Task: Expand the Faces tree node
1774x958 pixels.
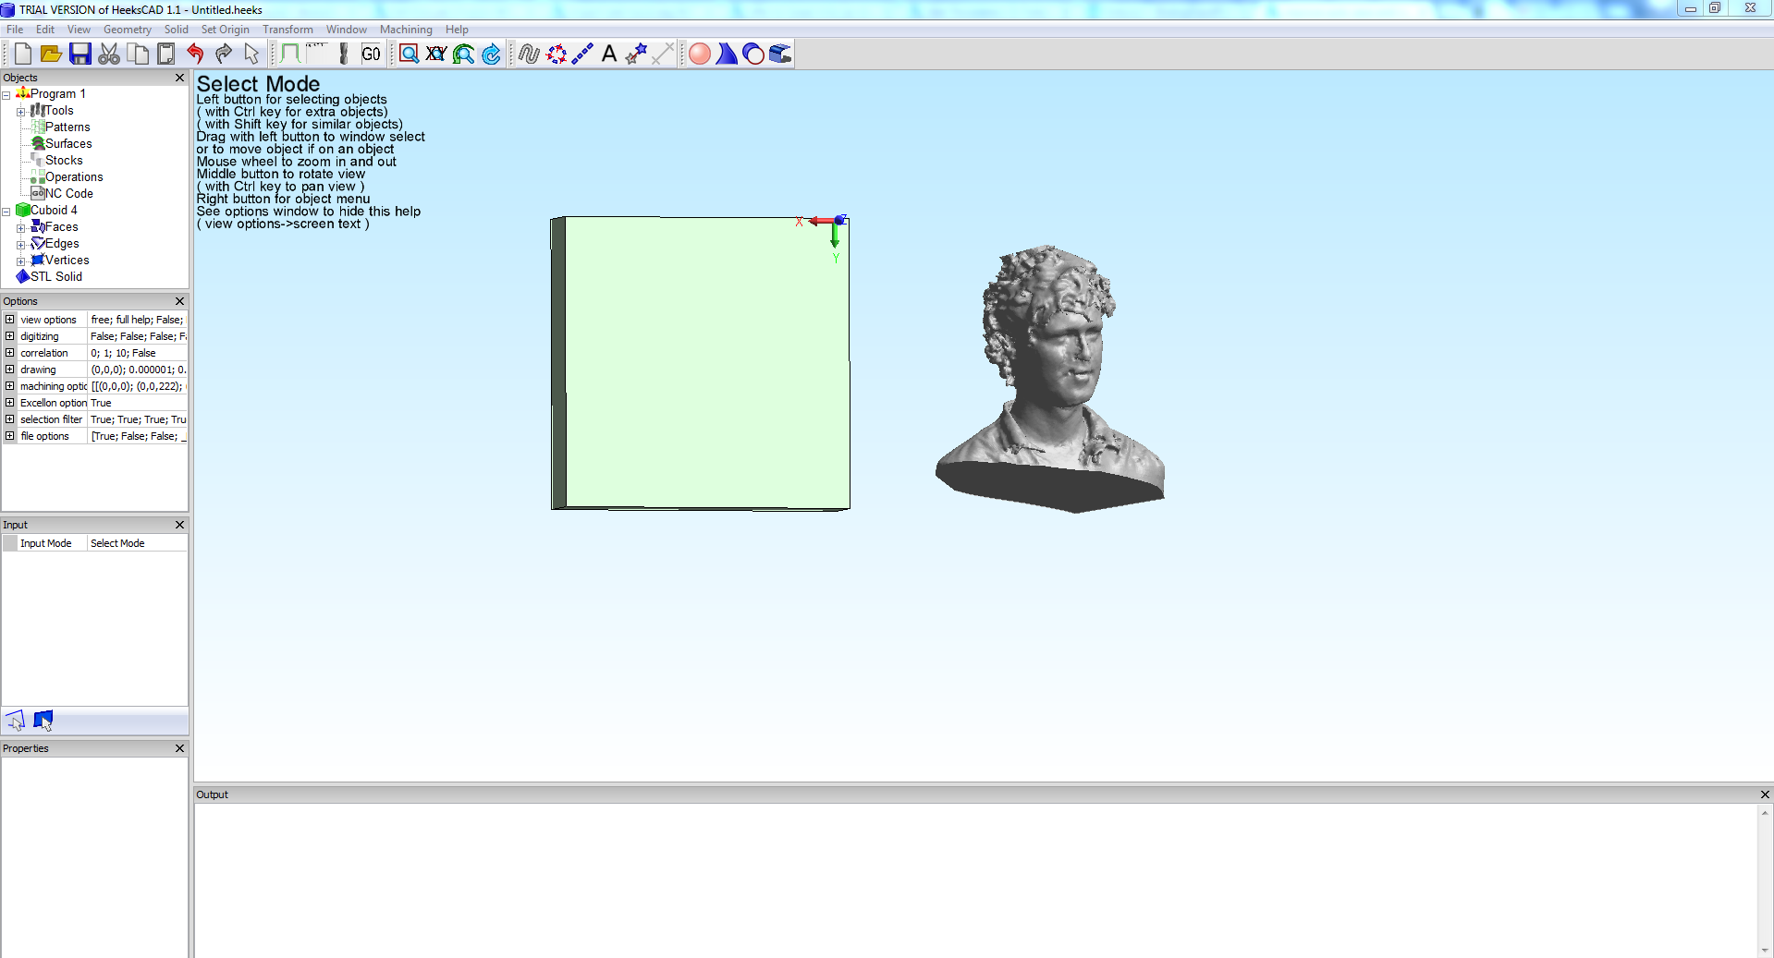Action: pyautogui.click(x=20, y=228)
